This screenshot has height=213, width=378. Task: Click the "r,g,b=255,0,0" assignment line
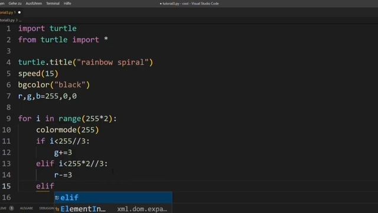[47, 96]
